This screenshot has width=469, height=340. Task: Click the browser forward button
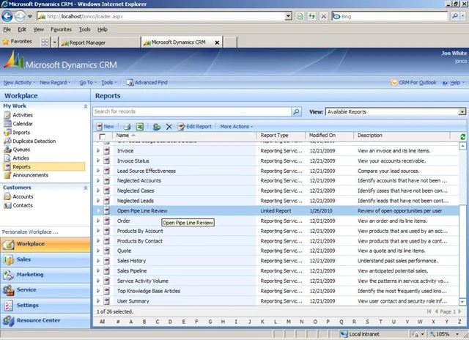click(x=20, y=16)
